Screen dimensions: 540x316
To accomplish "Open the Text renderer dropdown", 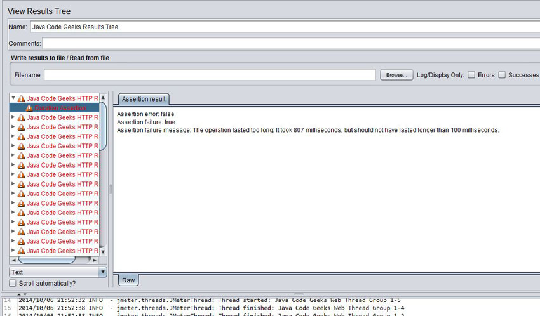I will pos(58,272).
